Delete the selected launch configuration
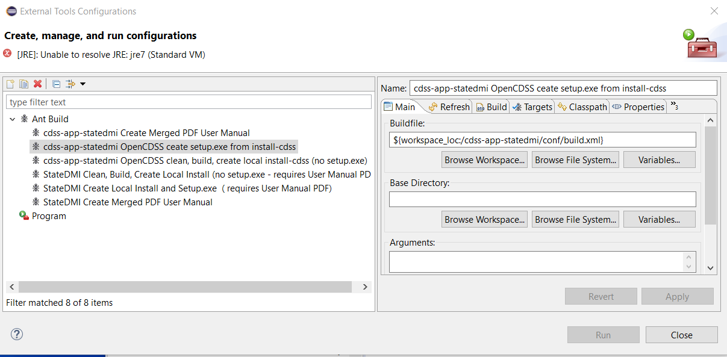Viewport: 727px width, 357px height. tap(36, 83)
